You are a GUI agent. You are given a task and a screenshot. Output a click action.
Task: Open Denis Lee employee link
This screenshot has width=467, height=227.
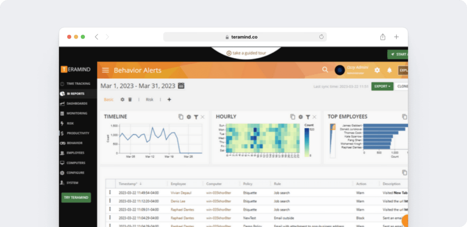[x=177, y=201]
